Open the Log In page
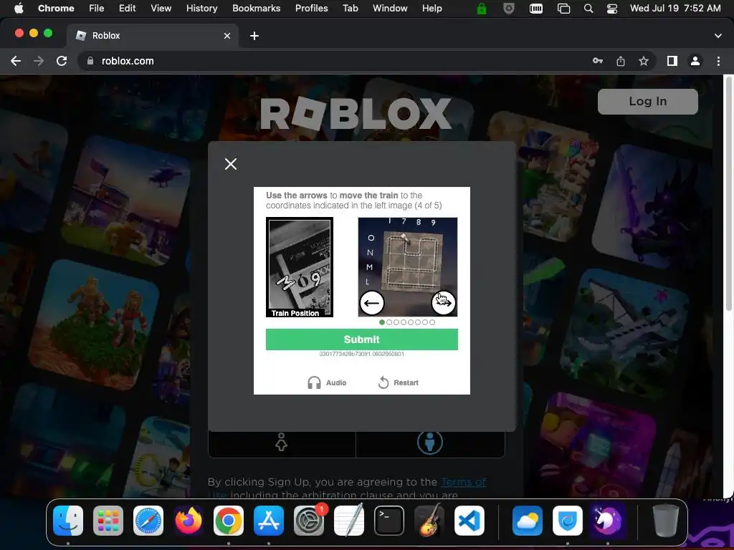The width and height of the screenshot is (734, 550). tap(648, 102)
